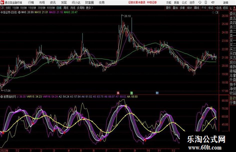Click the MA60: 20.47 value
This screenshot has height=152, width=236.
71,12
